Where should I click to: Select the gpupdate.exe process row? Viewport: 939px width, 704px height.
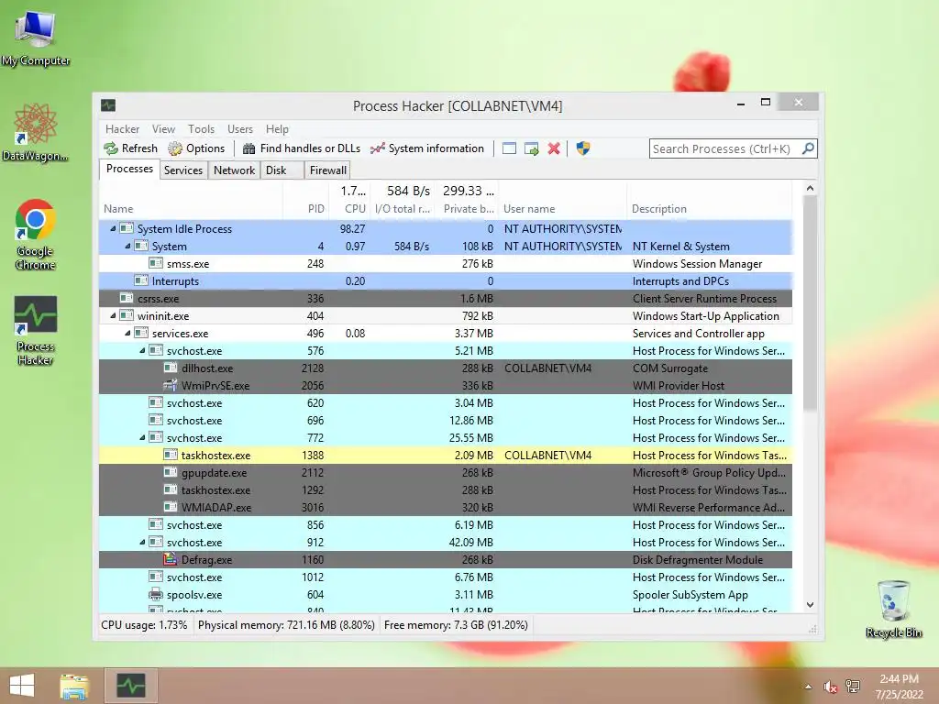[446, 472]
